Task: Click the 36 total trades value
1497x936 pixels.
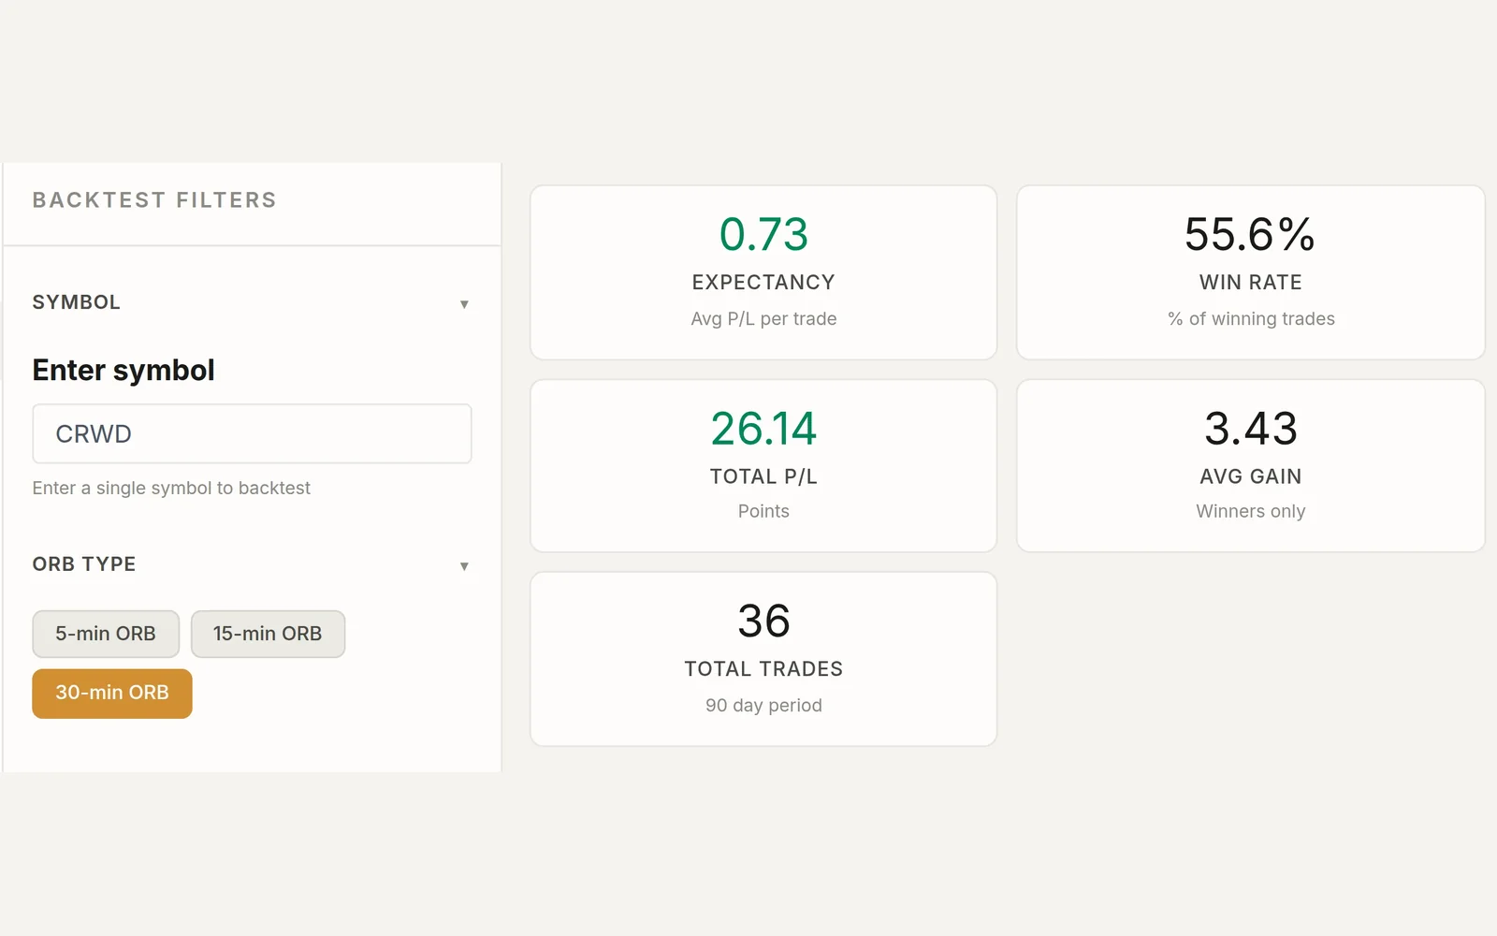Action: tap(763, 622)
